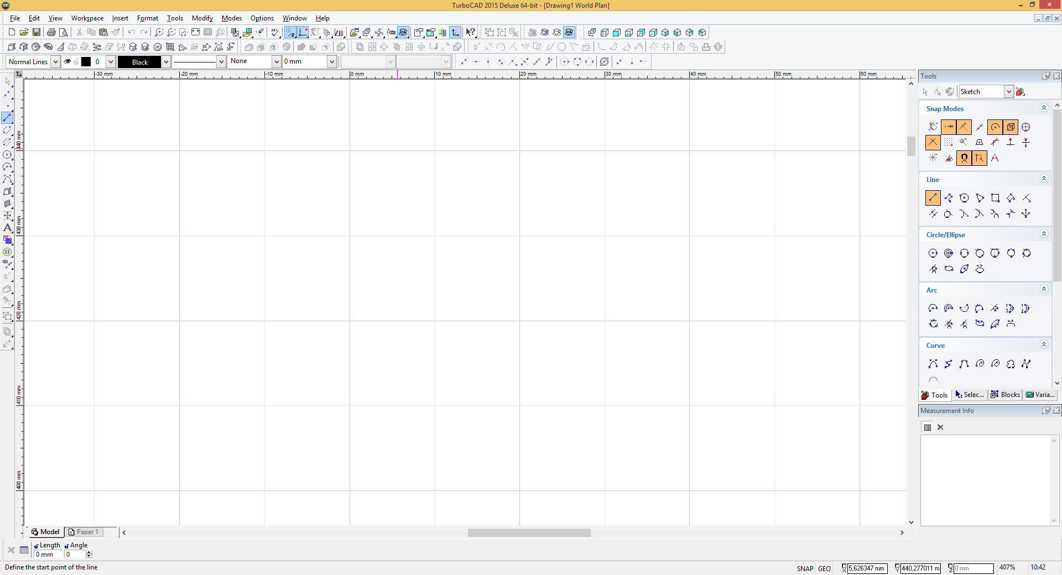1062x575 pixels.
Task: Click the Zoom In magnifier icon
Action: [159, 33]
